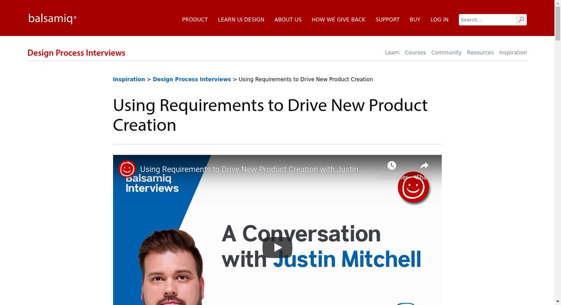The height and width of the screenshot is (305, 561).
Task: Click the Inspiration breadcrumb link
Action: (x=129, y=79)
